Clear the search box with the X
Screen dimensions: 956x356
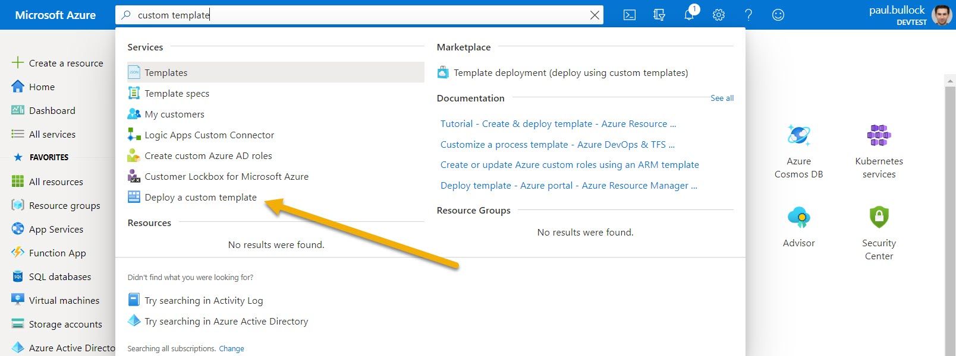click(x=595, y=15)
